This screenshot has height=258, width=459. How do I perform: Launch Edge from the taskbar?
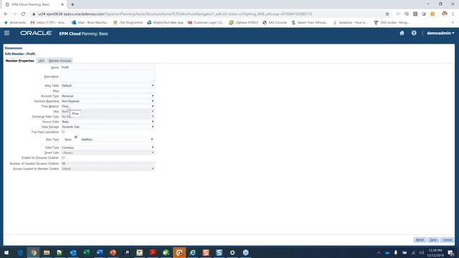[x=20, y=252]
